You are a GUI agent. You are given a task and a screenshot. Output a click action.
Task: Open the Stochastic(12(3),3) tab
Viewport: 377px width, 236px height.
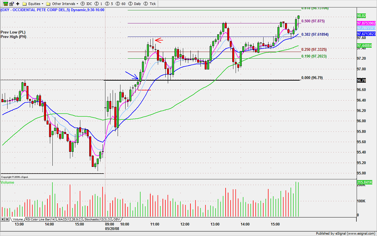click(x=97, y=219)
